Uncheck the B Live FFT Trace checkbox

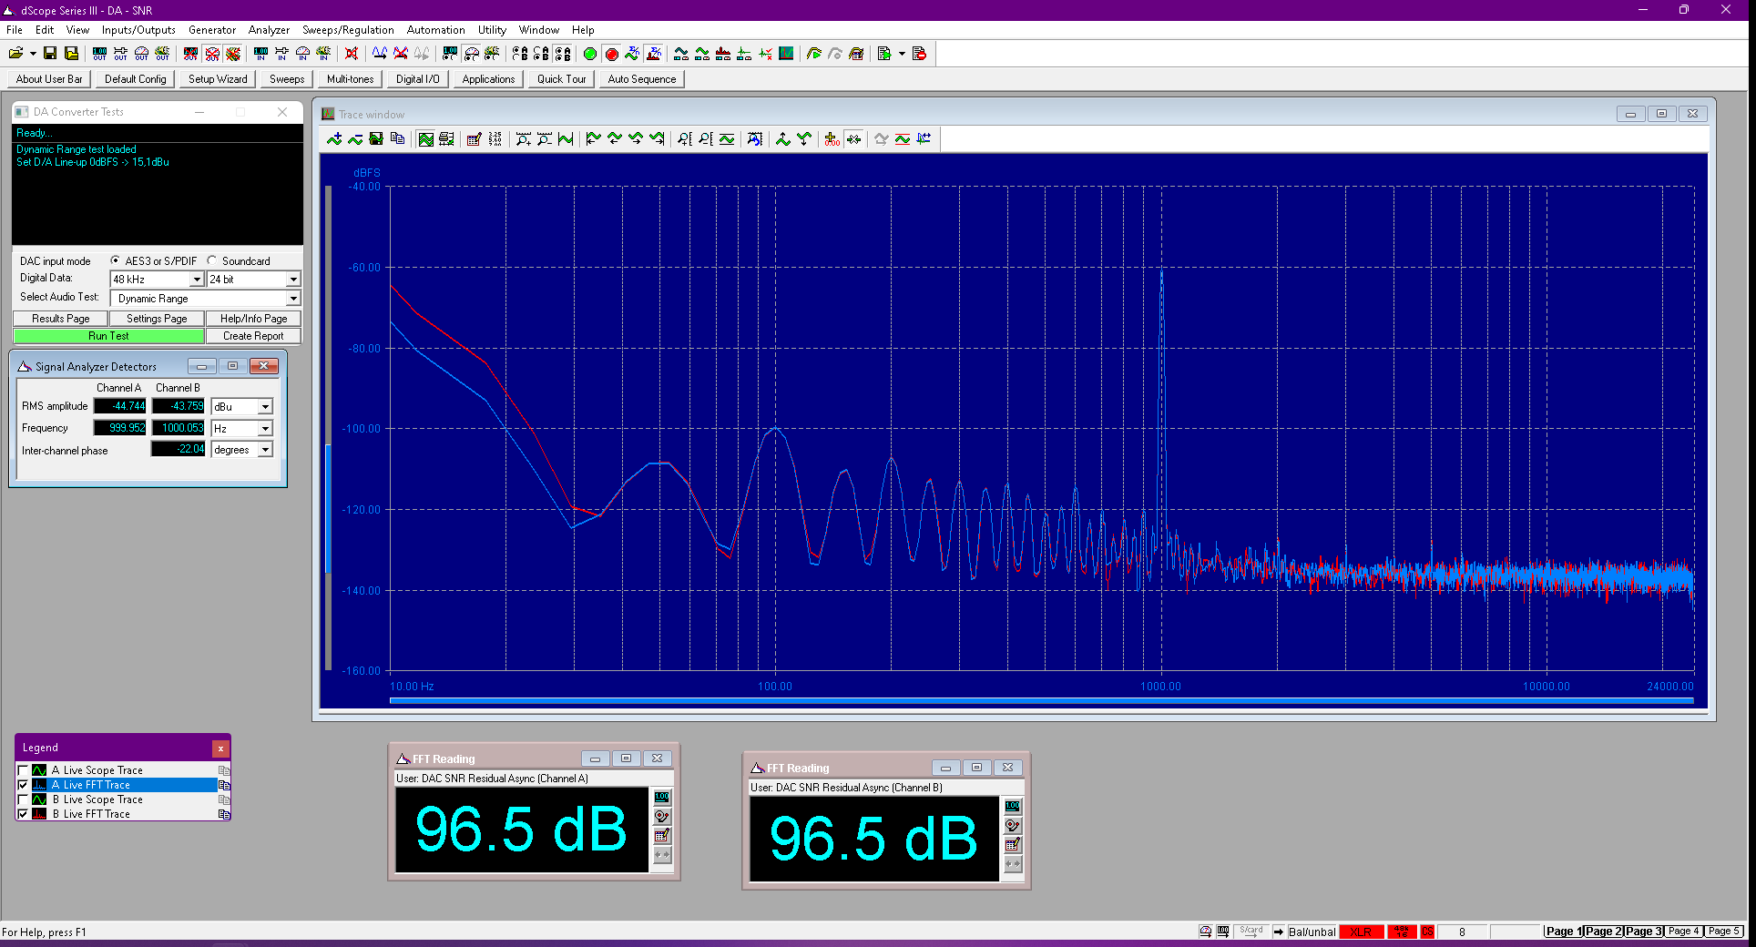[x=23, y=814]
